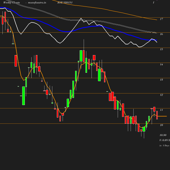Click the "Weekly Charts" title text
The width and height of the screenshot is (170, 170).
12,3
